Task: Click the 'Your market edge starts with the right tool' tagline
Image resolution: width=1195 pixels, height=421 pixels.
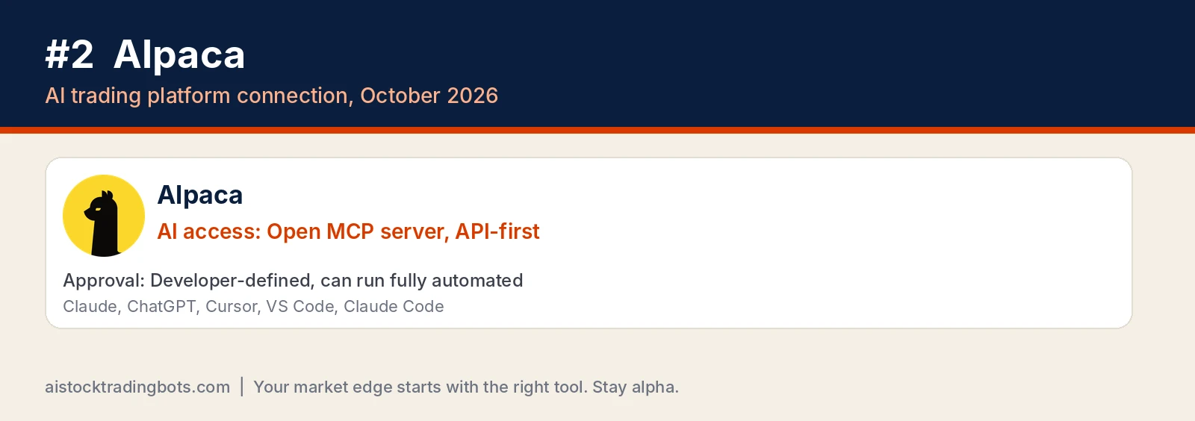Action: pyautogui.click(x=420, y=387)
